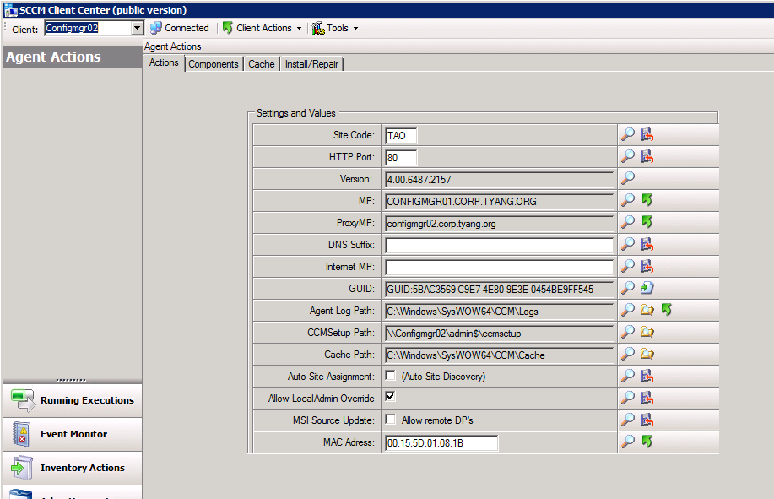Image resolution: width=774 pixels, height=499 pixels.
Task: Click the magnifier icon in the Agent Log Path row
Action: click(627, 310)
